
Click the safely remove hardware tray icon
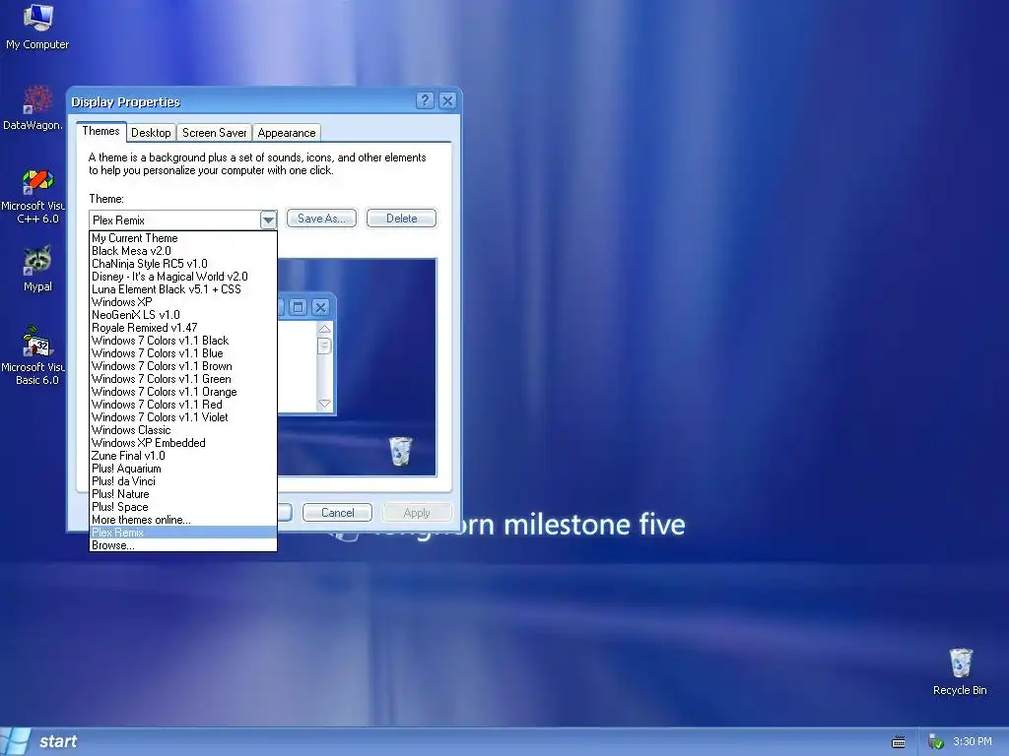coord(936,742)
